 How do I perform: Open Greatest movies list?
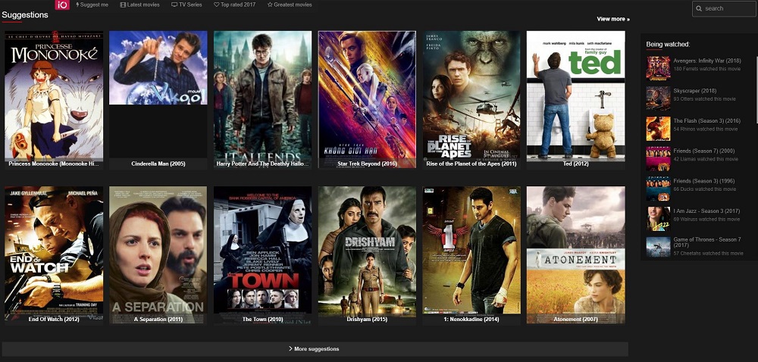click(290, 5)
